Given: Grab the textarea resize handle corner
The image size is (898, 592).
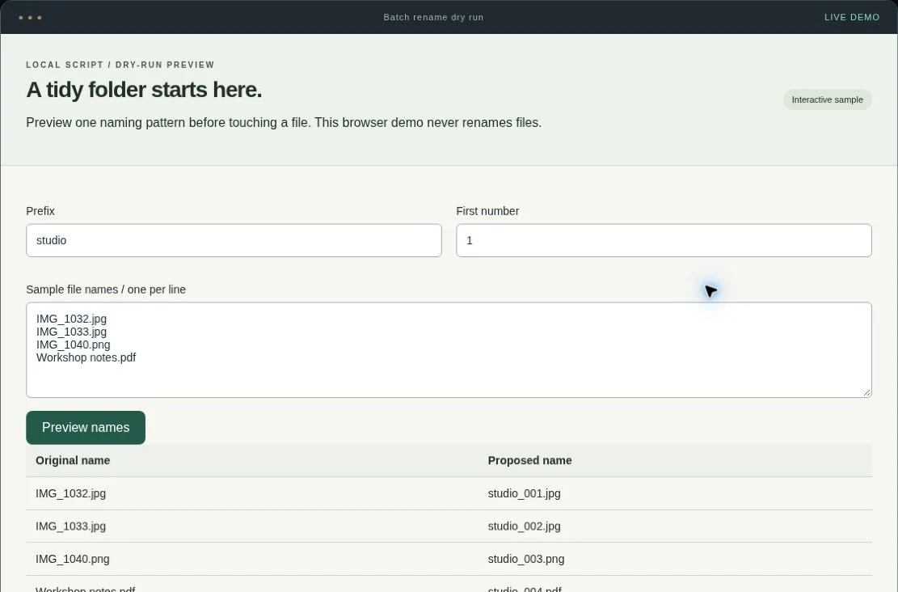Looking at the screenshot, I should click(x=867, y=392).
